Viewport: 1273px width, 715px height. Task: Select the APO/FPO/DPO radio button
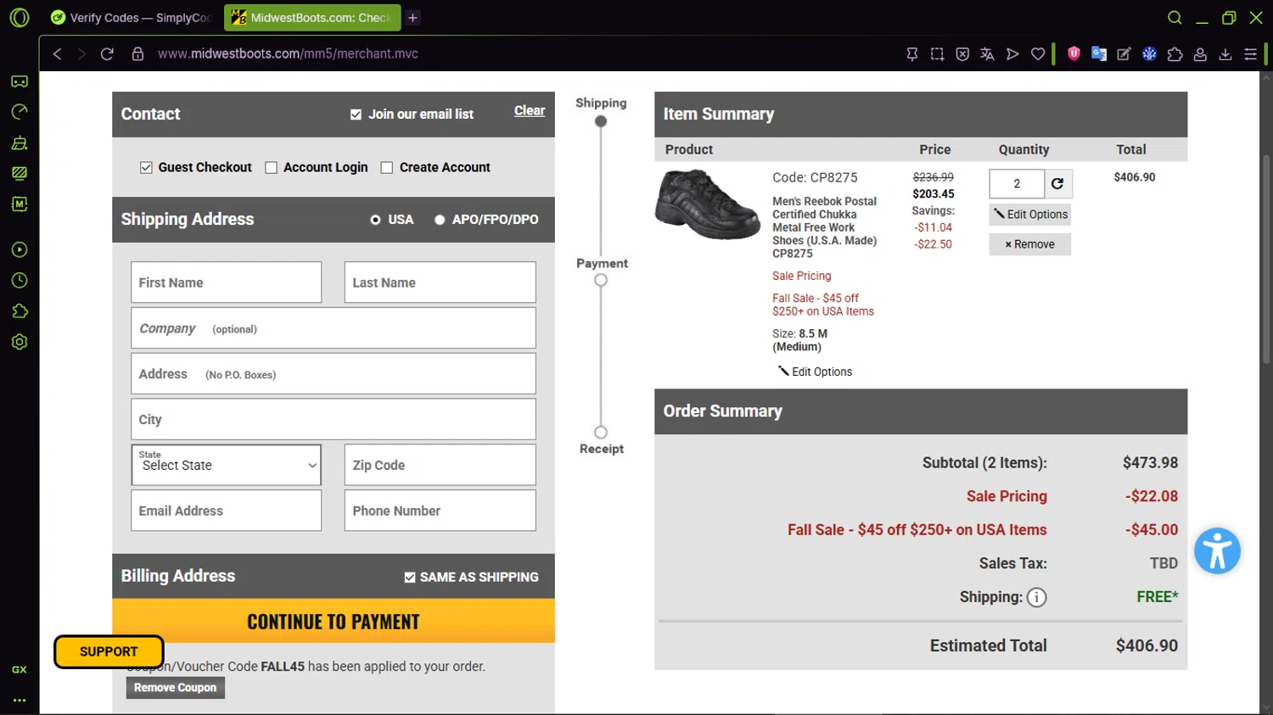440,220
